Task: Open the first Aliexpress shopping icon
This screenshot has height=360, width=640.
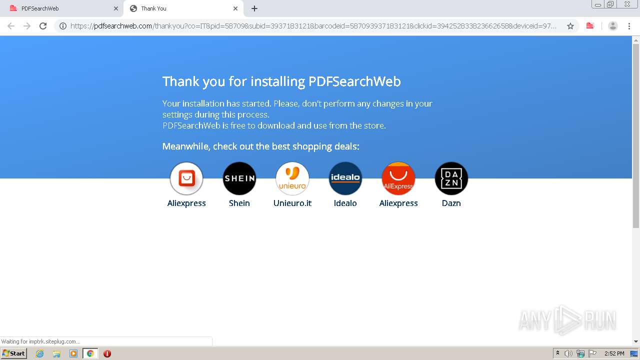Action: [186, 178]
